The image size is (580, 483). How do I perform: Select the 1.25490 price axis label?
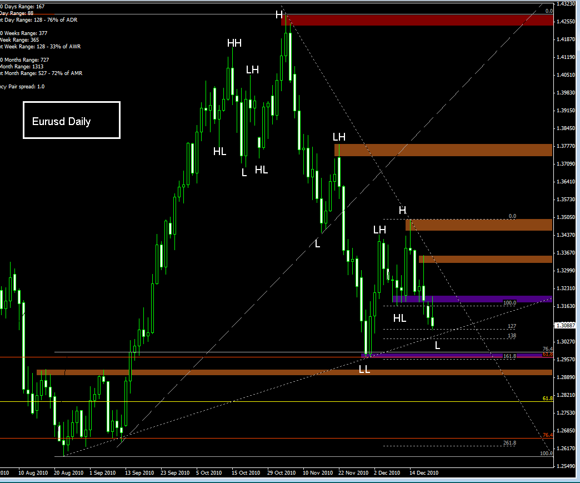[x=566, y=466]
